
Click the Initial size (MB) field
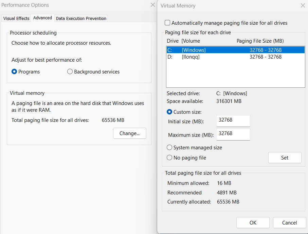tap(233, 121)
